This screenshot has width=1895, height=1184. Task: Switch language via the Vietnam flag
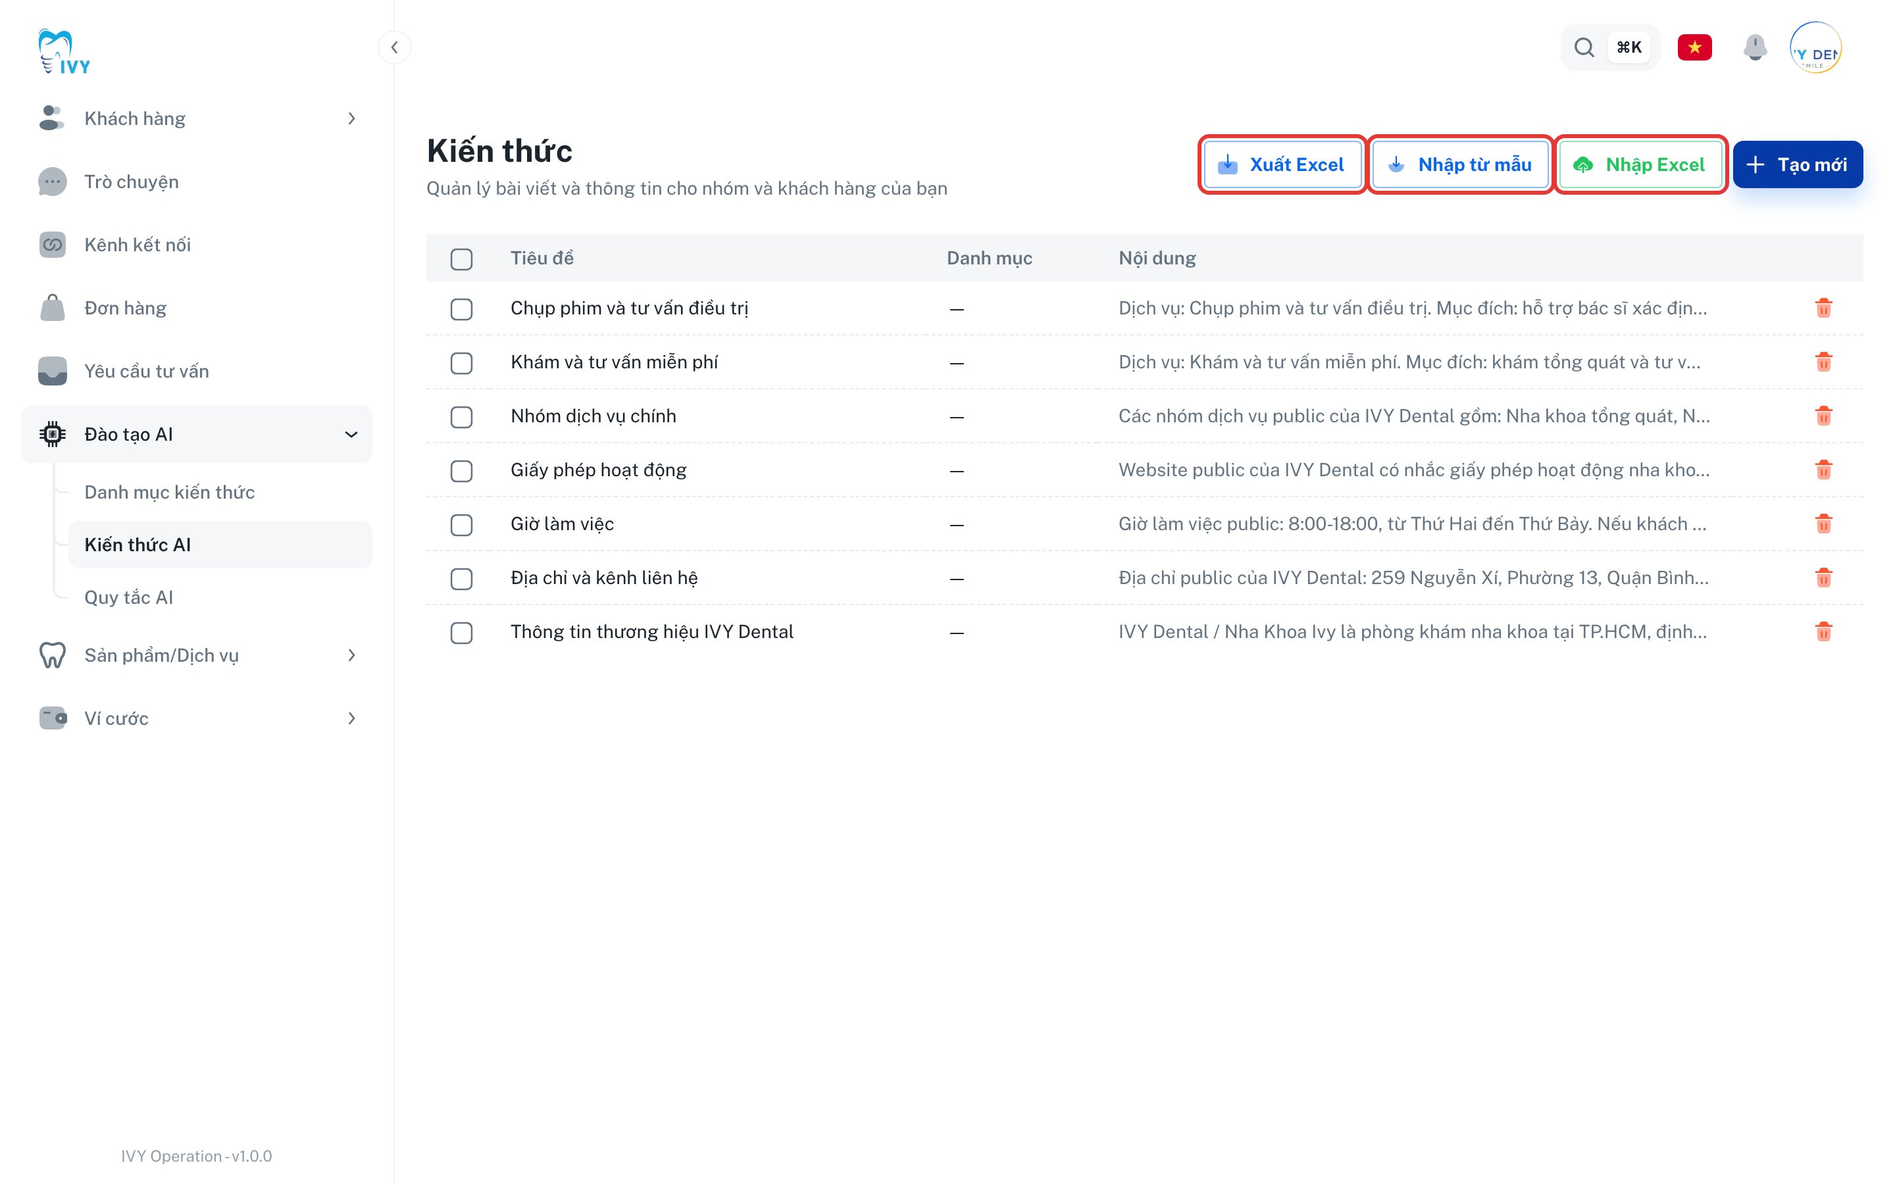[1694, 48]
